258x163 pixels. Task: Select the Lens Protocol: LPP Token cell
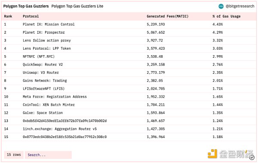47,48
